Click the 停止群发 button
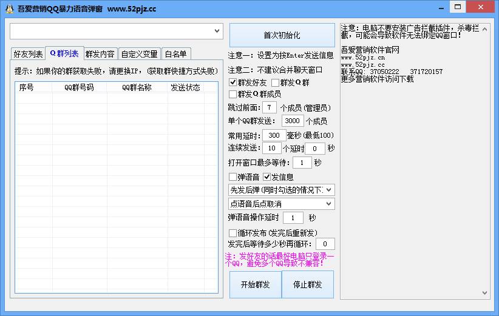499x316 pixels. coord(307,284)
